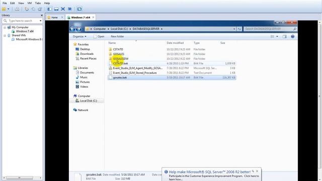Image resolution: width=322 pixels, height=181 pixels.
Task: Collapse the My Computer tree node
Action: tap(5, 27)
